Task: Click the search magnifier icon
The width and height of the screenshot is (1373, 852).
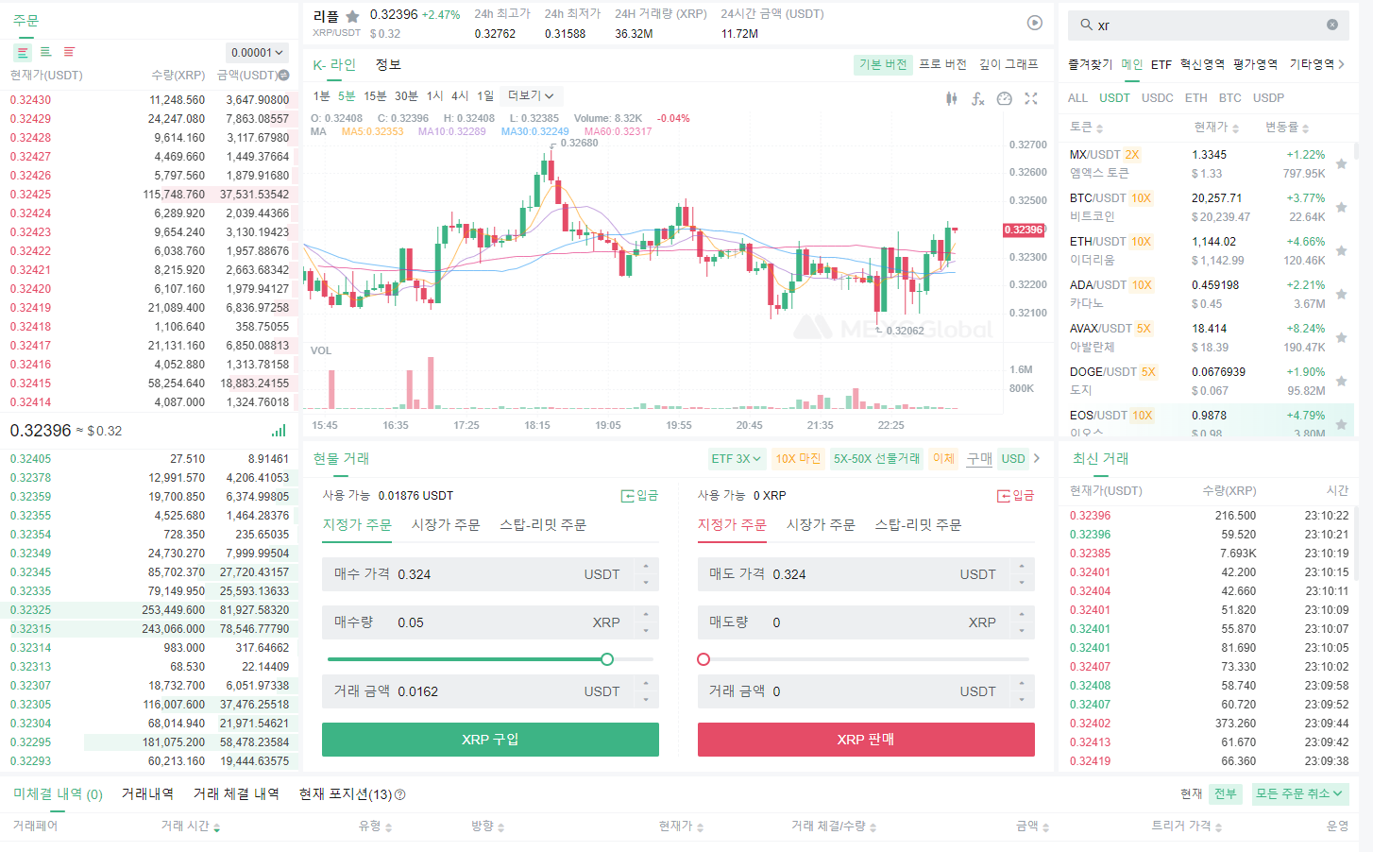Action: click(1086, 26)
